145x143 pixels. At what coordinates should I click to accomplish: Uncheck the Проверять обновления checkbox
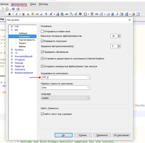coord(42,52)
